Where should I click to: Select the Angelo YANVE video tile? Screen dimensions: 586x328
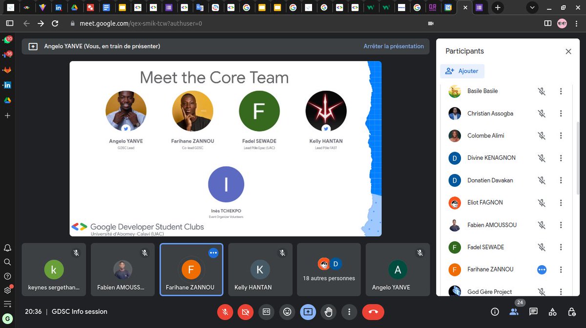pos(398,270)
